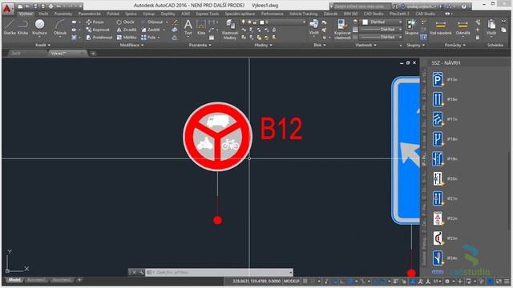Open the DleHlad lineweight dropdown
The height and width of the screenshot is (288, 513).
click(x=382, y=30)
